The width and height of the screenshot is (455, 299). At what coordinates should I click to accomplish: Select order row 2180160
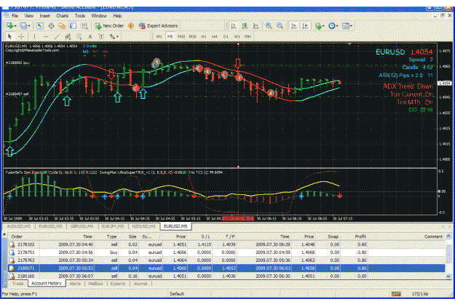pos(226,276)
